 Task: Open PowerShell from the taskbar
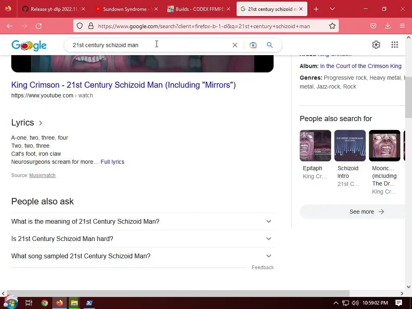pyautogui.click(x=89, y=303)
